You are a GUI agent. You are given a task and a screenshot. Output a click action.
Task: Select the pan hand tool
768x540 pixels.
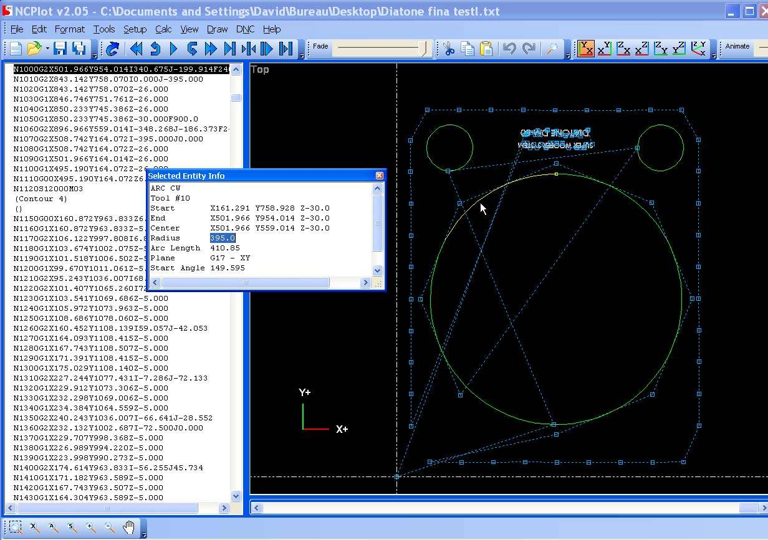click(128, 528)
